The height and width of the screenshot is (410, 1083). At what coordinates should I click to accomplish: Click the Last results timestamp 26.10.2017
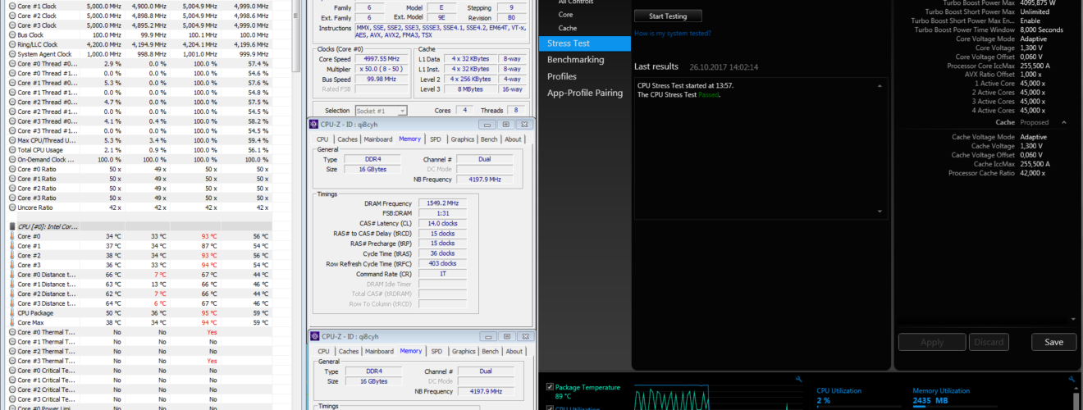point(724,67)
